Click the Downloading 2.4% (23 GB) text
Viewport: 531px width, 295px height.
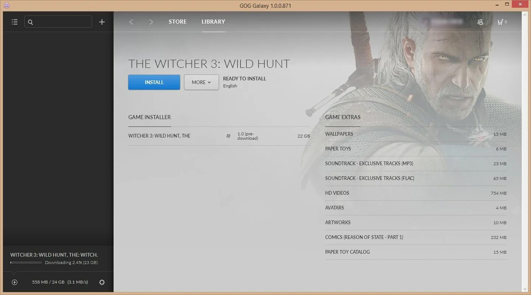71,263
